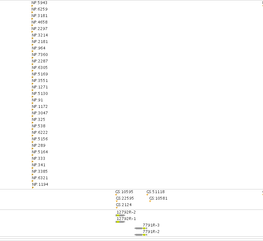Select the GS:10581 label
Image resolution: width=263 pixels, height=241 pixels.
[x=158, y=198]
